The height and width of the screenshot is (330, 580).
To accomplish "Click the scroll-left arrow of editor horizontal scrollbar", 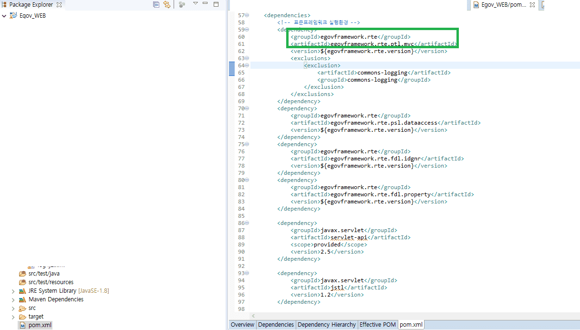I will [x=253, y=316].
